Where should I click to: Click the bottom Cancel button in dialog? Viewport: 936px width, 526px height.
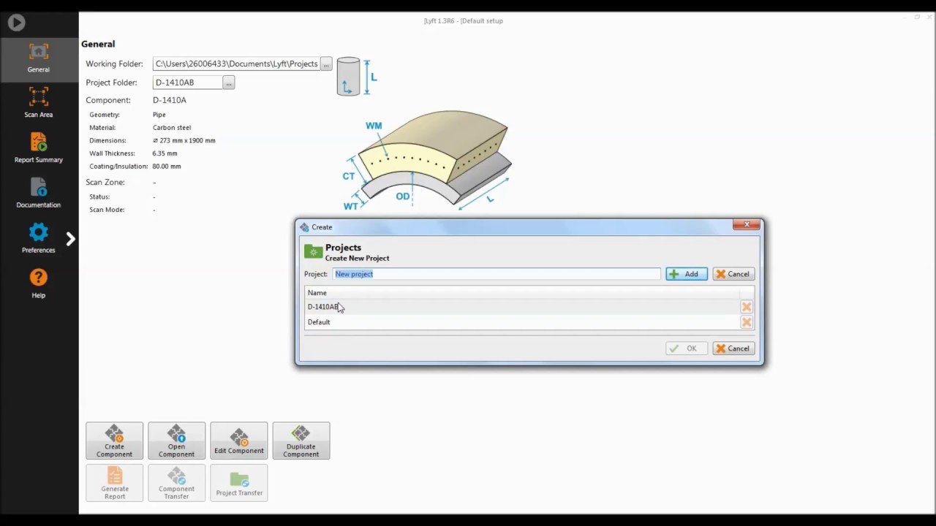[733, 348]
